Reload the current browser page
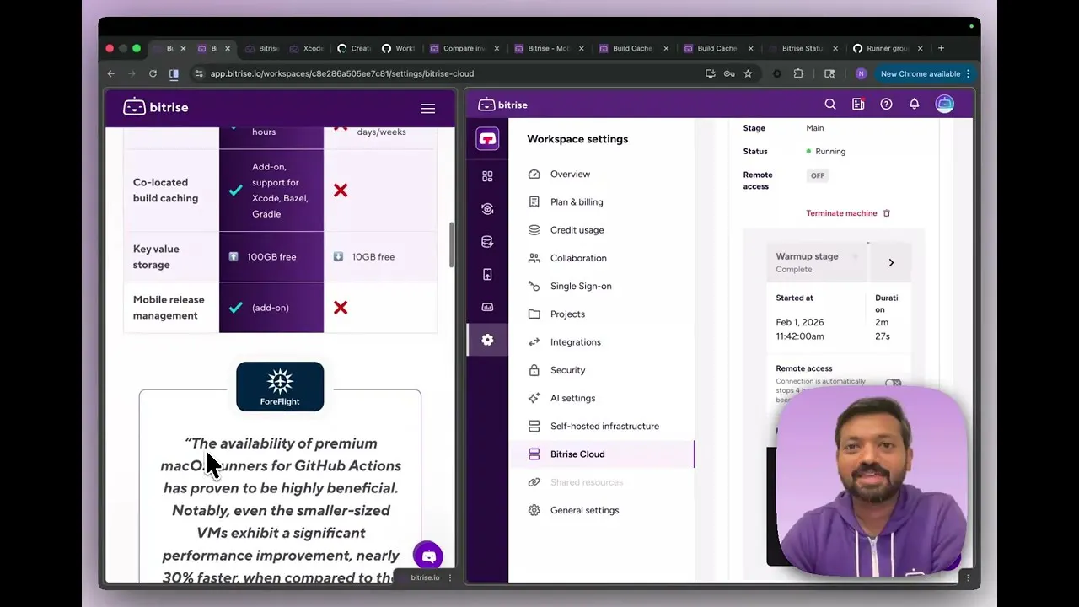This screenshot has width=1079, height=607. 153,73
